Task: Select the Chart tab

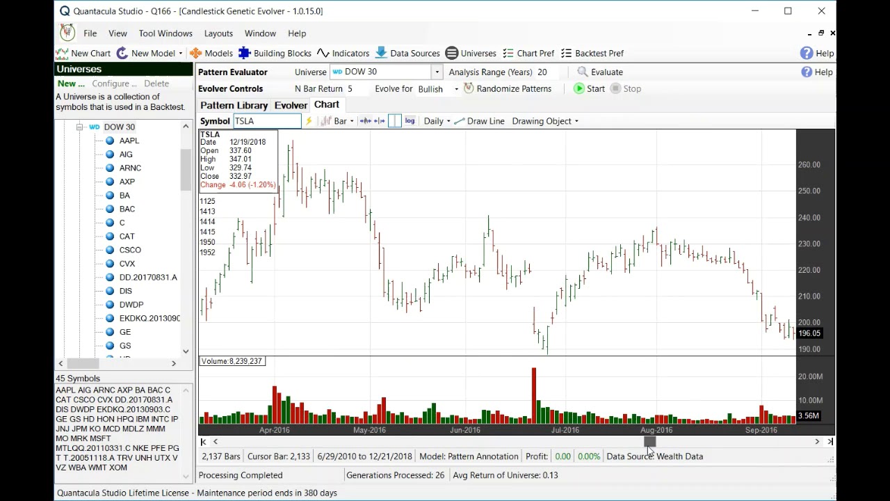Action: tap(326, 104)
